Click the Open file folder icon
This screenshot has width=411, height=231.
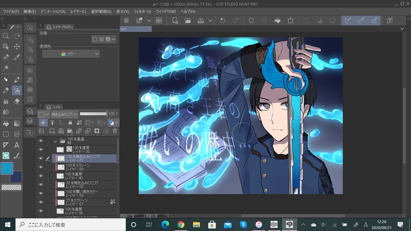click(188, 21)
